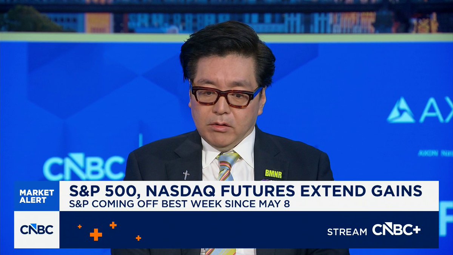Screen dimensions: 453x255
Task: Click the CNBC peacock logo in the lower-third white box
Action: [x=37, y=229]
